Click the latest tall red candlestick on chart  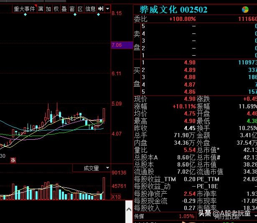point(104,116)
